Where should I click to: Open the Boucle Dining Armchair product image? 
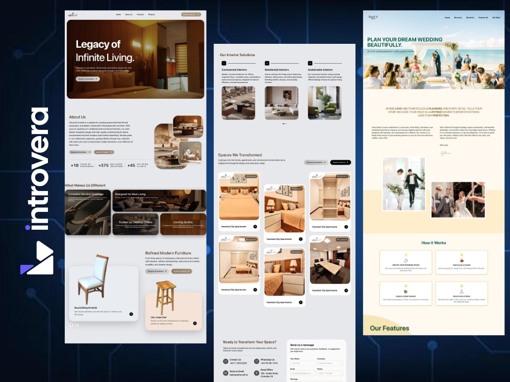click(x=93, y=280)
